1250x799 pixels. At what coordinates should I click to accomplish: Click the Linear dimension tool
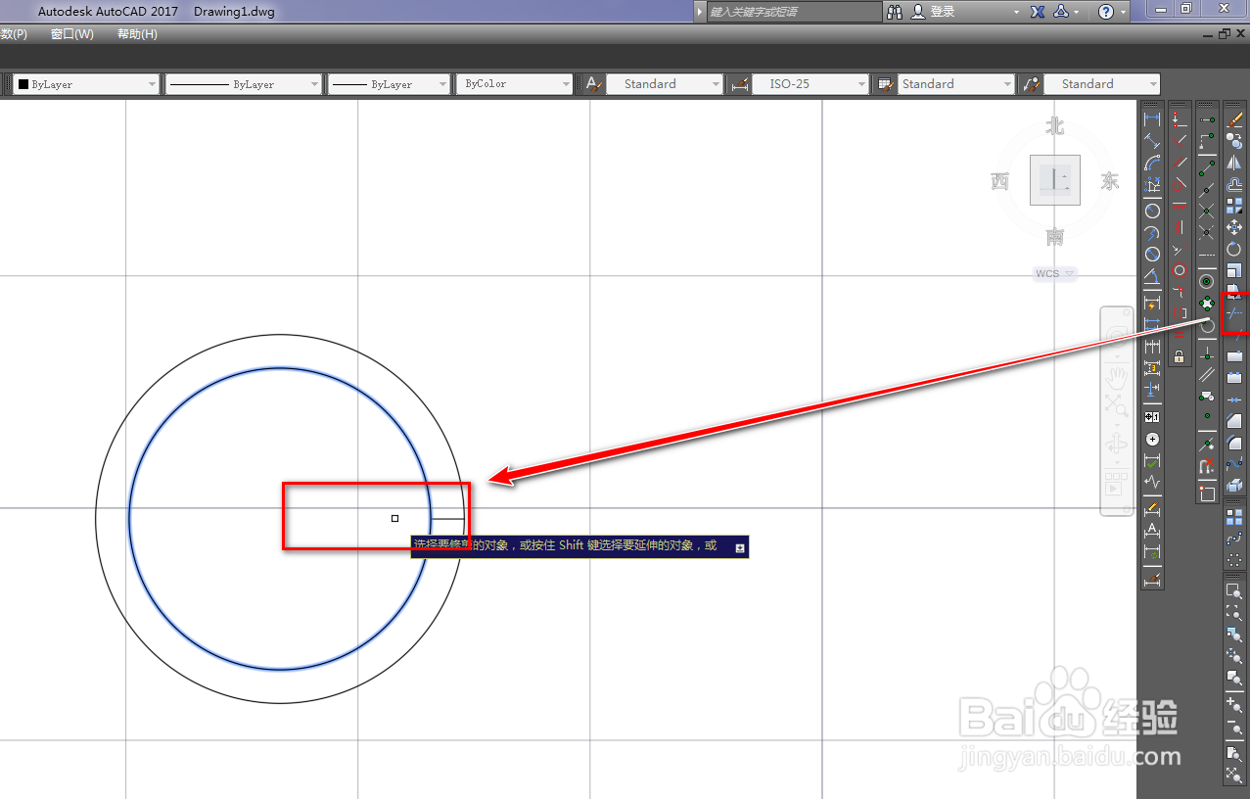tap(1152, 118)
